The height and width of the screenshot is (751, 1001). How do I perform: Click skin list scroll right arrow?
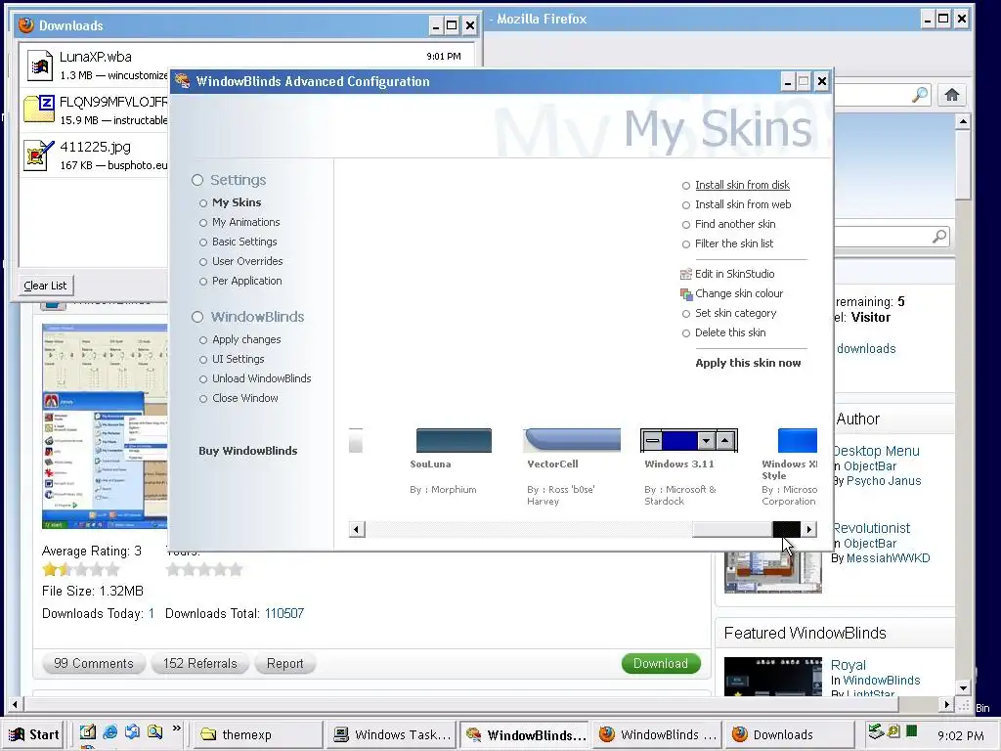(x=809, y=529)
